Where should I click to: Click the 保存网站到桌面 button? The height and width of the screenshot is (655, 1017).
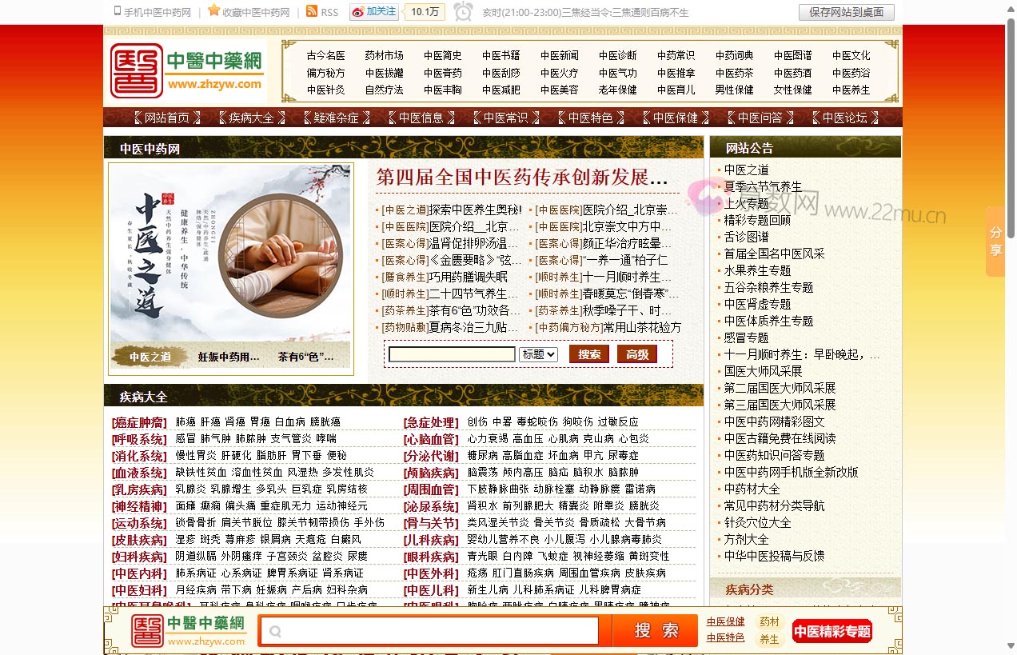click(844, 12)
